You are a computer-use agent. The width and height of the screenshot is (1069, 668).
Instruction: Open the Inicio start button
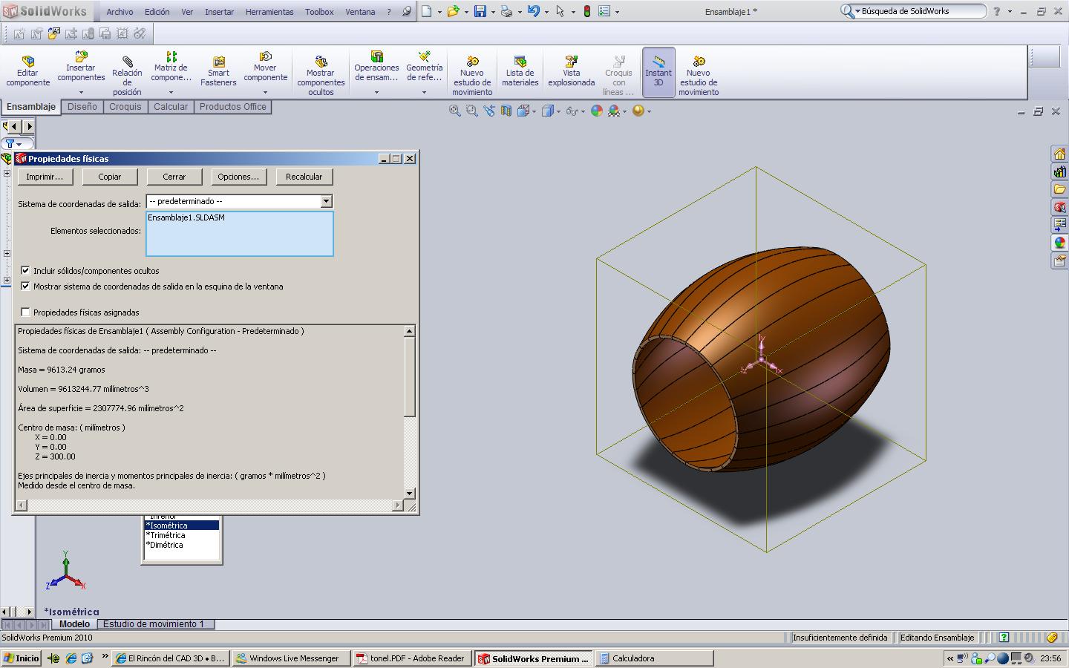click(x=22, y=658)
